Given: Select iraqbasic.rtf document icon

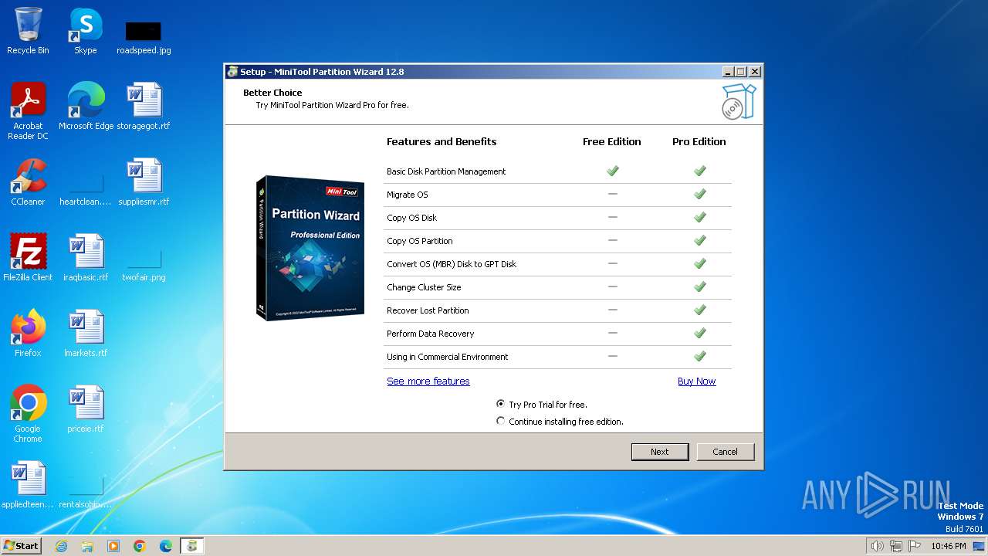Looking at the screenshot, I should pyautogui.click(x=86, y=257).
